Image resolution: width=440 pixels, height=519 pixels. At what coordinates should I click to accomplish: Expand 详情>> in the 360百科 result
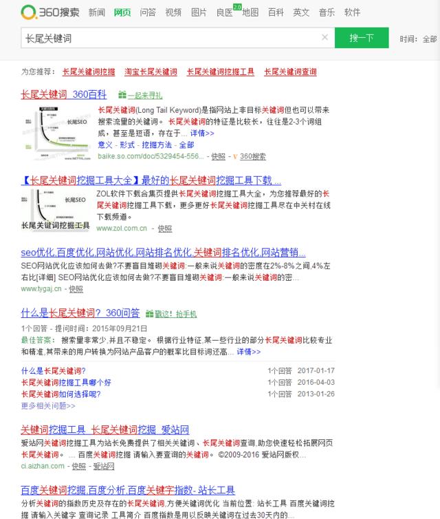click(x=202, y=133)
